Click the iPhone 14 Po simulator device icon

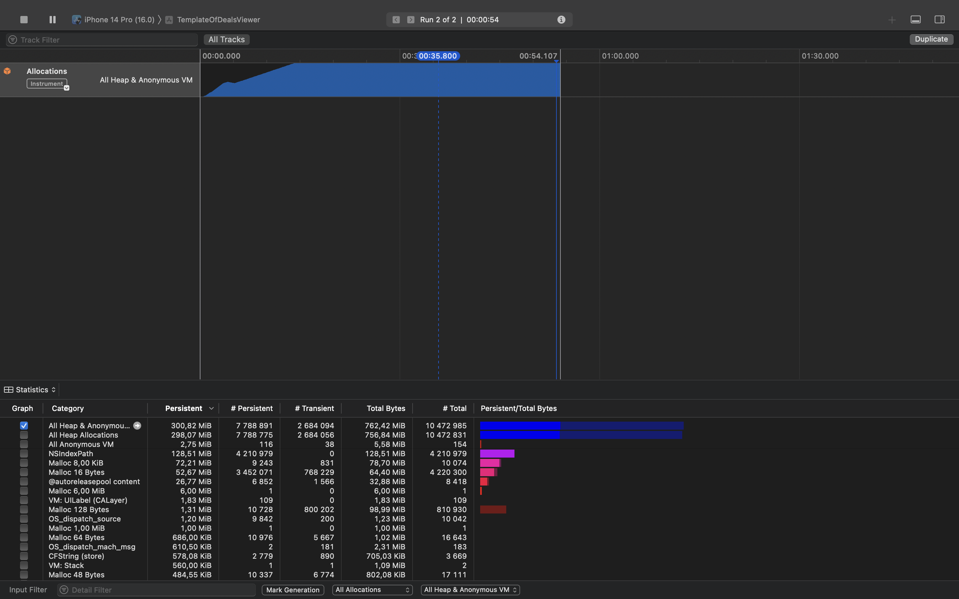click(77, 19)
